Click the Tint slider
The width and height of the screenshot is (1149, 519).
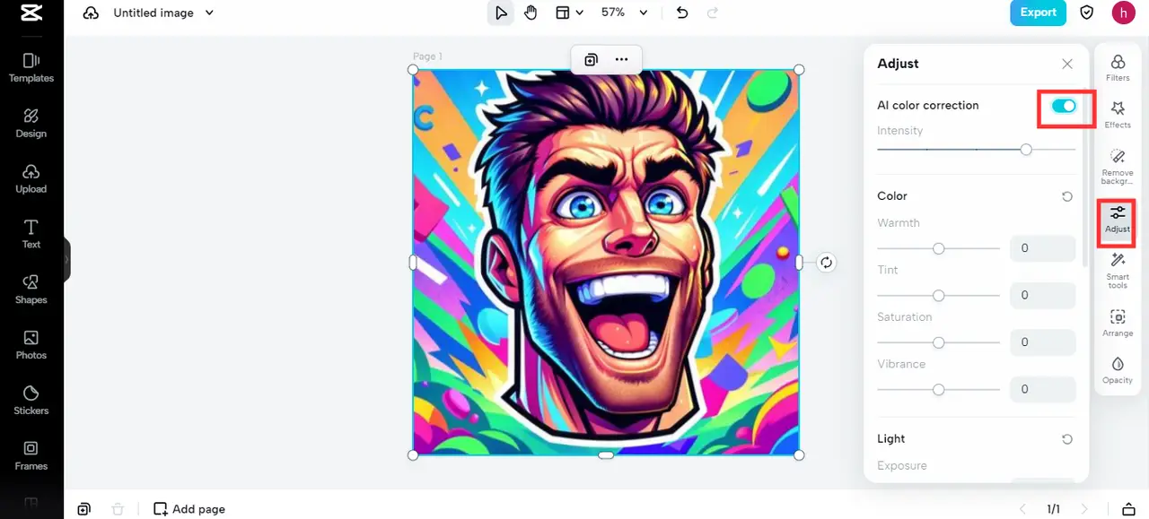click(938, 295)
